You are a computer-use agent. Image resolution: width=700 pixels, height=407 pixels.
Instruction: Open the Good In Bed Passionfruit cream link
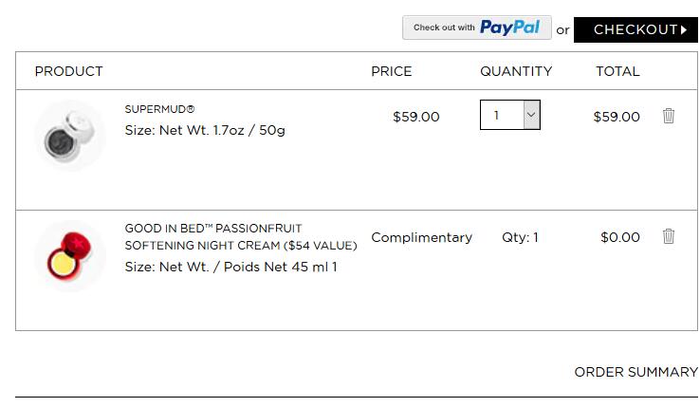tap(241, 237)
